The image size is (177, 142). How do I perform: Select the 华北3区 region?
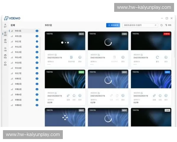[x=24, y=52]
